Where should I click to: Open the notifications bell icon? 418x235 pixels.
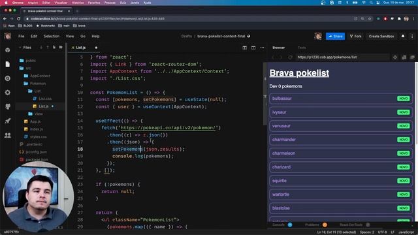pos(403,37)
